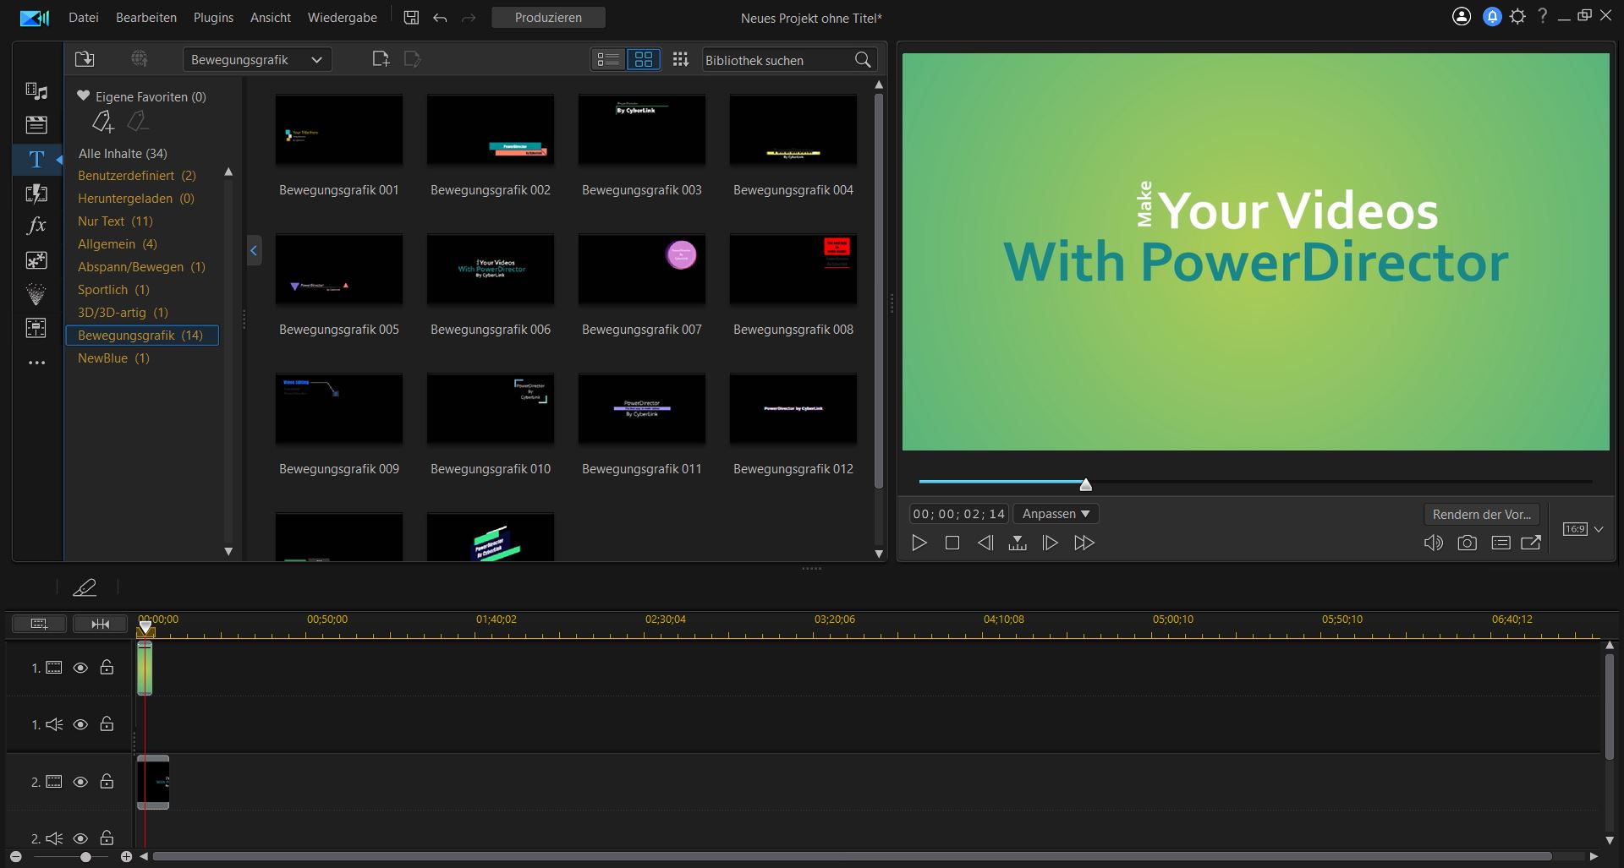The image size is (1624, 868).
Task: Save the project with the disk icon
Action: point(411,18)
